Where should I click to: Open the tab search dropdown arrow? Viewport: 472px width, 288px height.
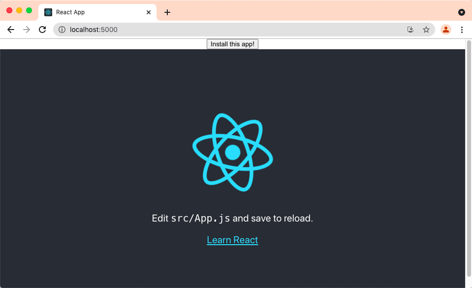click(x=462, y=12)
